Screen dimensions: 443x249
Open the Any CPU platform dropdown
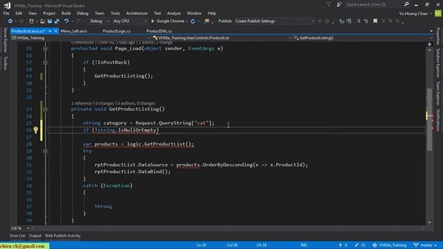click(130, 21)
